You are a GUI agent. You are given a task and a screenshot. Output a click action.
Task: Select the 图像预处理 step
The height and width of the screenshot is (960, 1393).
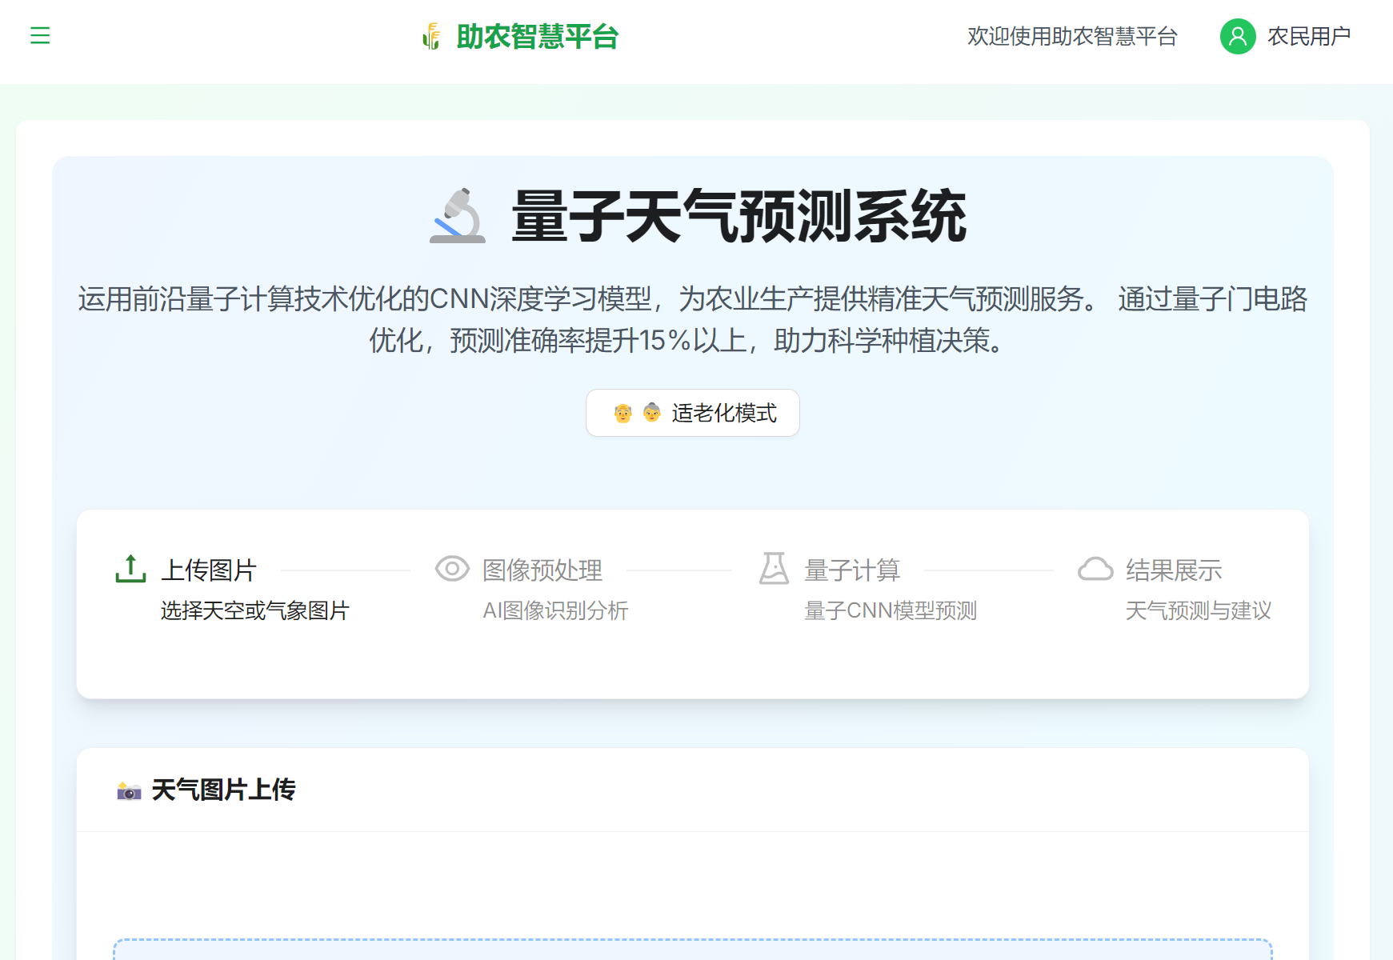542,570
